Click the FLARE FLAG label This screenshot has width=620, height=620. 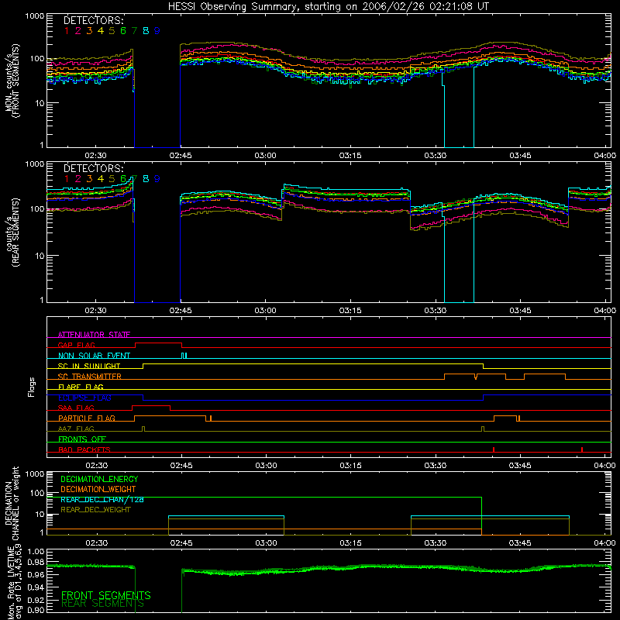pyautogui.click(x=81, y=387)
